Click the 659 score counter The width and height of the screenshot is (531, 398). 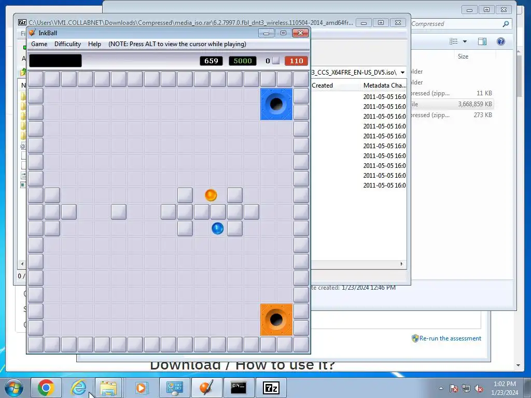212,61
